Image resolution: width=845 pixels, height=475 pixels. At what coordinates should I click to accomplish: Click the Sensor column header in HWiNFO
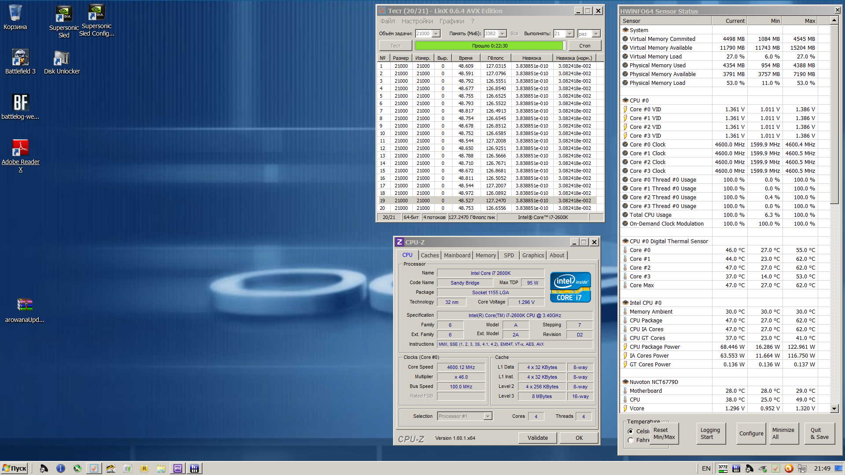[665, 21]
